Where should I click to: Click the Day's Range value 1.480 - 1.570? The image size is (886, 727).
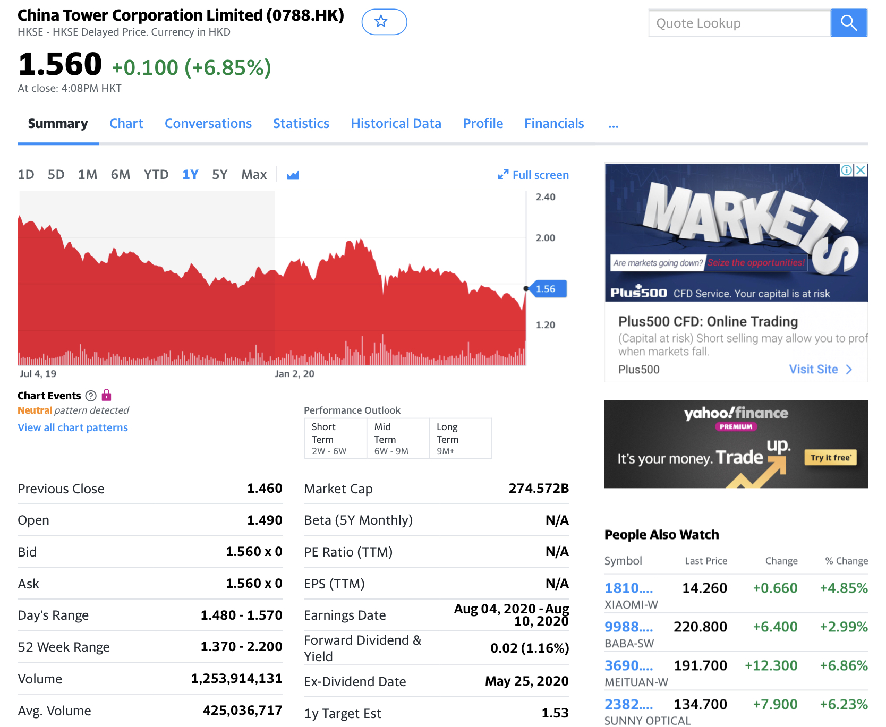(x=241, y=615)
